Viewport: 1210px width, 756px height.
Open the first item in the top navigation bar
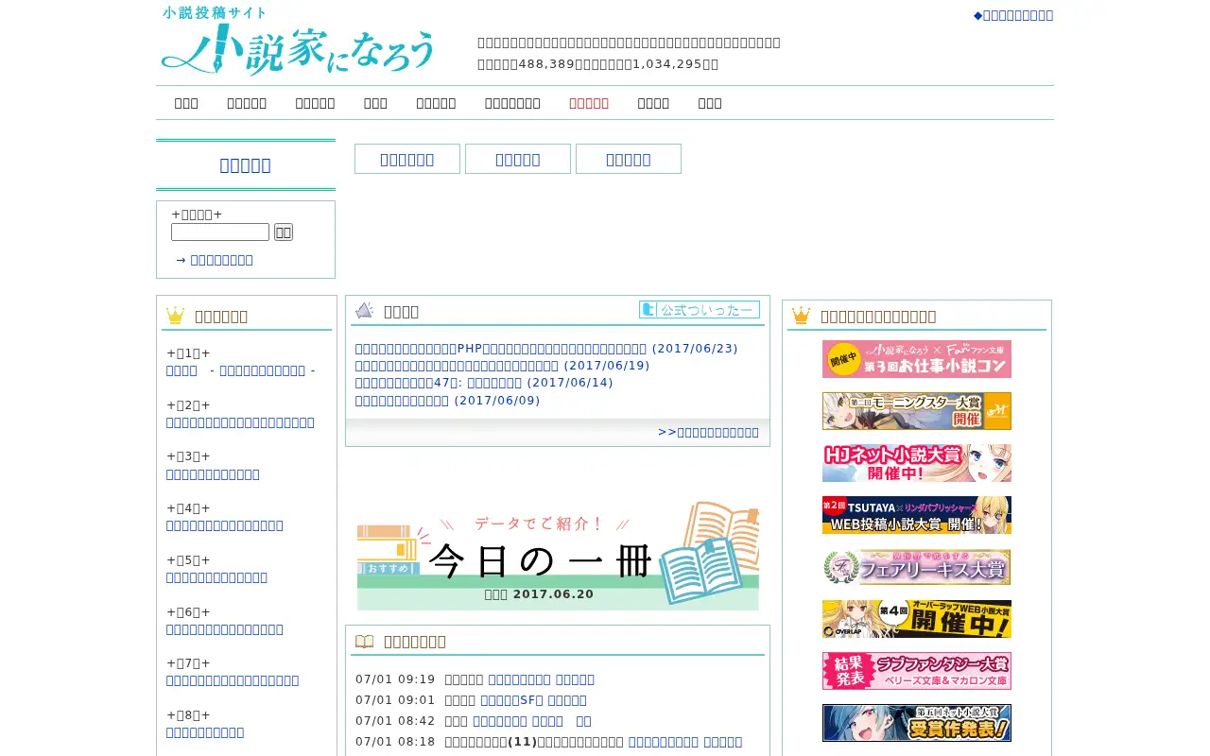[x=186, y=103]
